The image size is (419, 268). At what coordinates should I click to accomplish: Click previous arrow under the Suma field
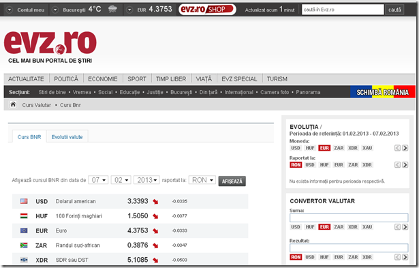click(397, 227)
